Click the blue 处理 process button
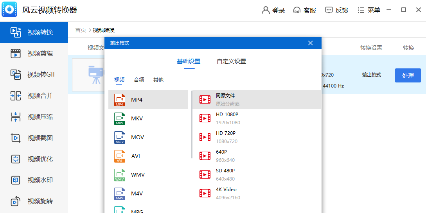This screenshot has height=213, width=426. [408, 75]
